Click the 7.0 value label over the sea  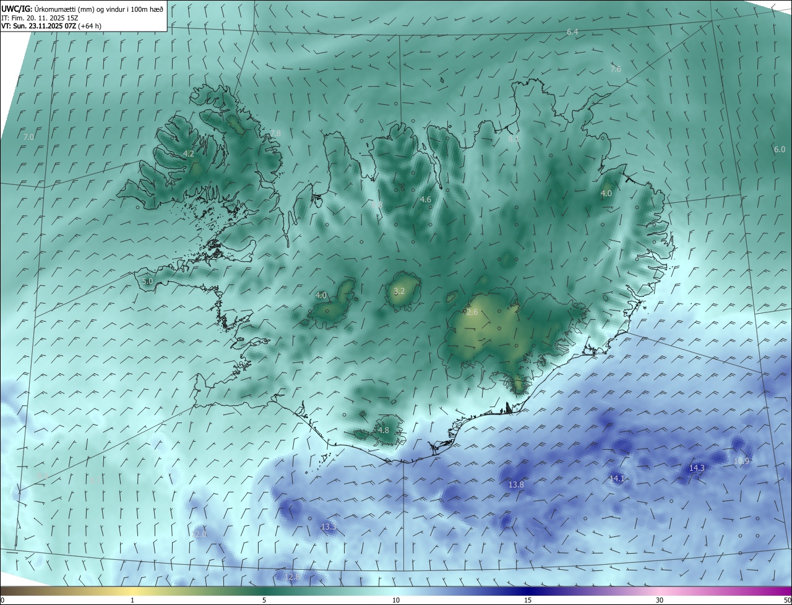tap(28, 137)
